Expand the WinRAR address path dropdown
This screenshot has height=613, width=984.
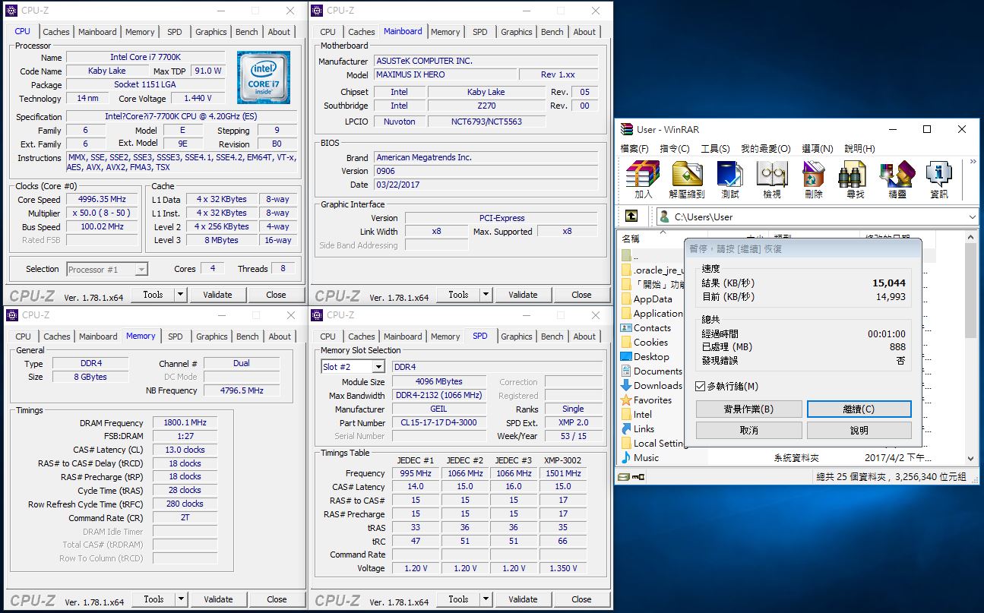[973, 217]
